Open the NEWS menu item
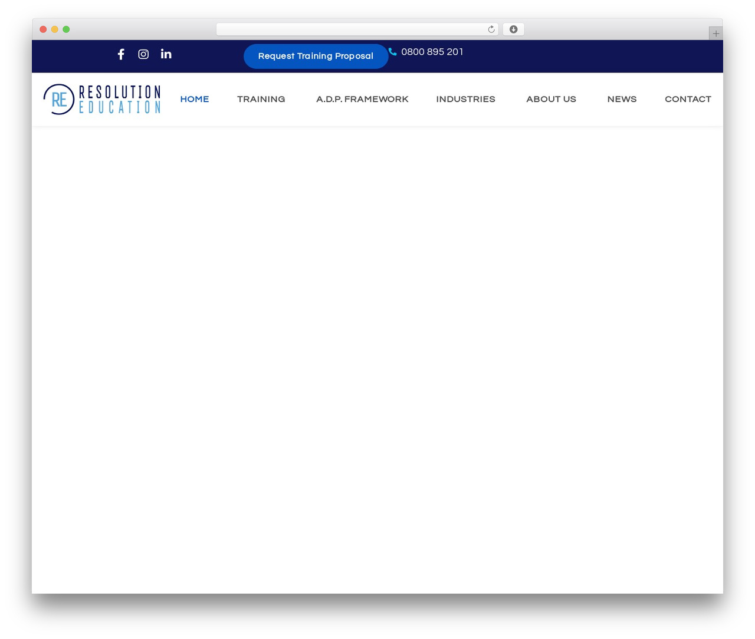The width and height of the screenshot is (755, 639). (x=622, y=99)
